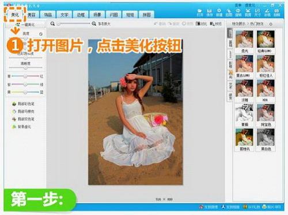Adjust the 紫-绿 color balance slider
The image size is (288, 215).
pos(25,85)
